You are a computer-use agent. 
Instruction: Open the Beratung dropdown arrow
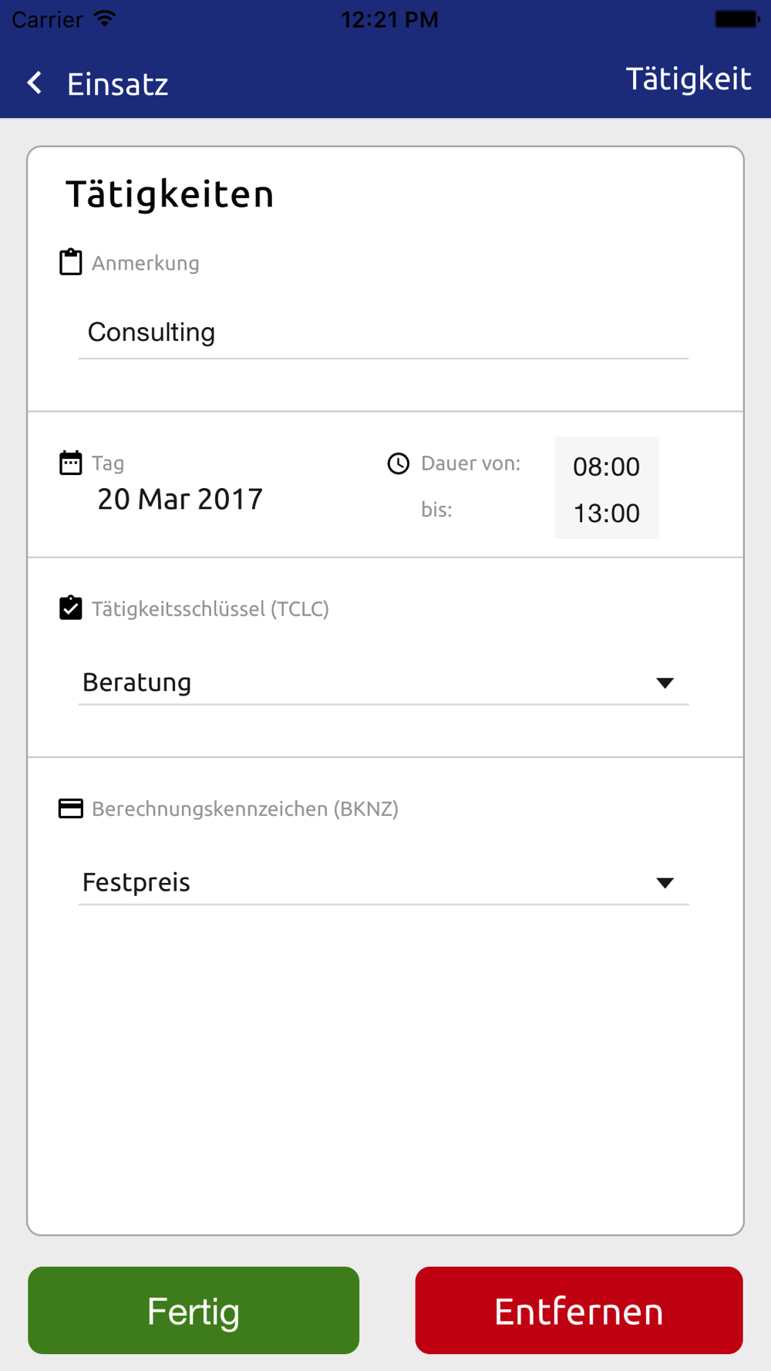[x=665, y=682]
